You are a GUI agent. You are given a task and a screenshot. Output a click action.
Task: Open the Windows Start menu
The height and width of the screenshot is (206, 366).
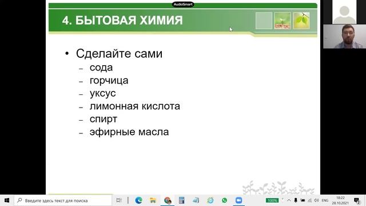pos(7,200)
